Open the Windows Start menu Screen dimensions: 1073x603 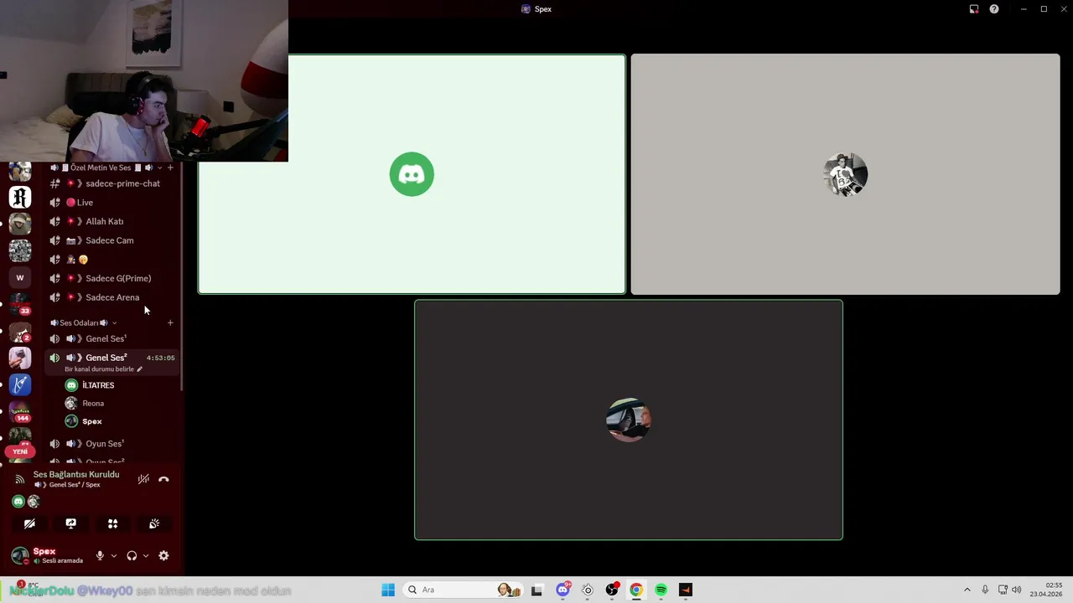tap(388, 590)
